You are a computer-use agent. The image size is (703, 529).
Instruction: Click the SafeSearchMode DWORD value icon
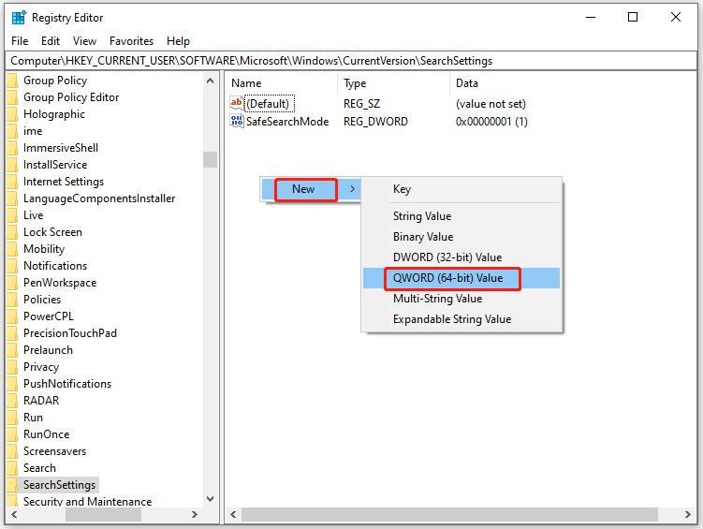pos(236,121)
